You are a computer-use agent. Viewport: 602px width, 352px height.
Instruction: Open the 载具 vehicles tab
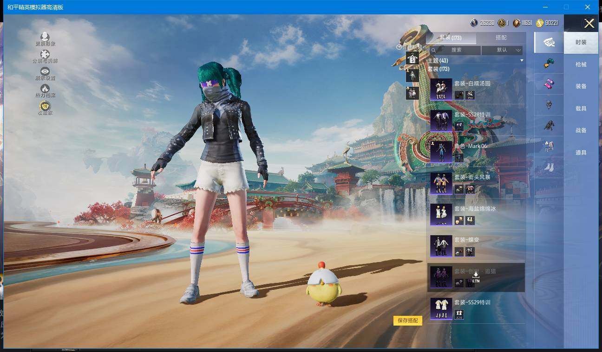click(x=581, y=109)
